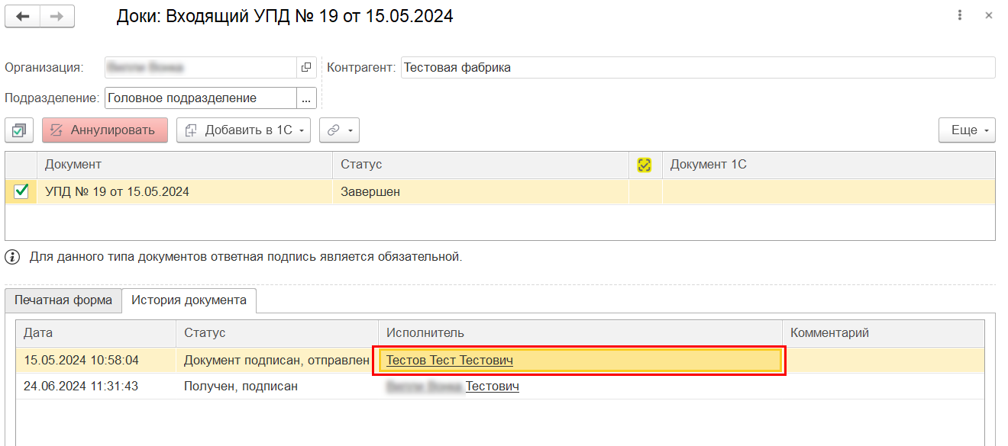1008x446 pixels.
Task: Click the open icon in Организация field
Action: click(306, 67)
